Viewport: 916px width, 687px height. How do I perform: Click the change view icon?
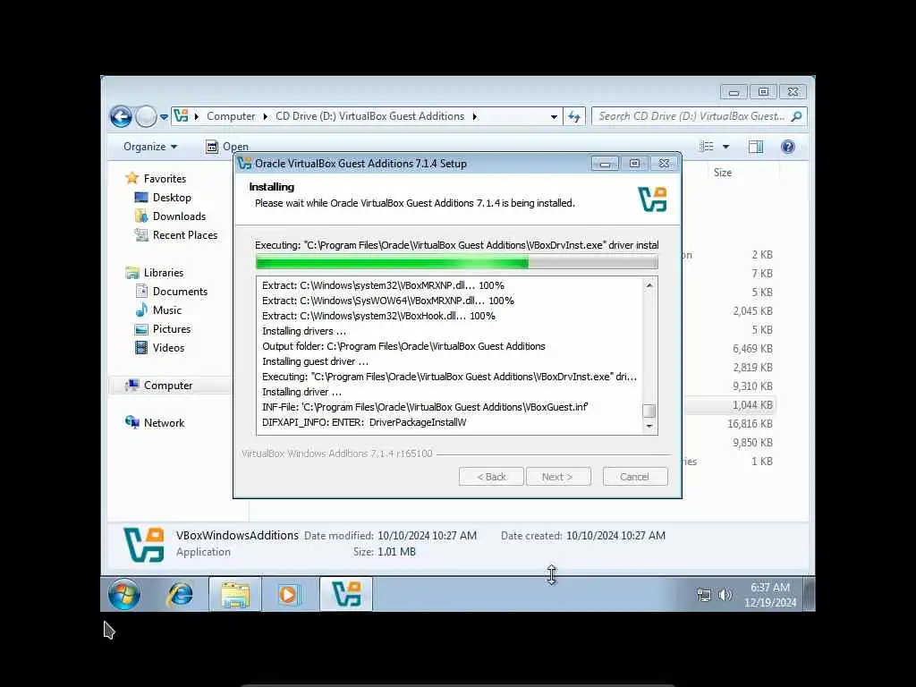coord(707,147)
